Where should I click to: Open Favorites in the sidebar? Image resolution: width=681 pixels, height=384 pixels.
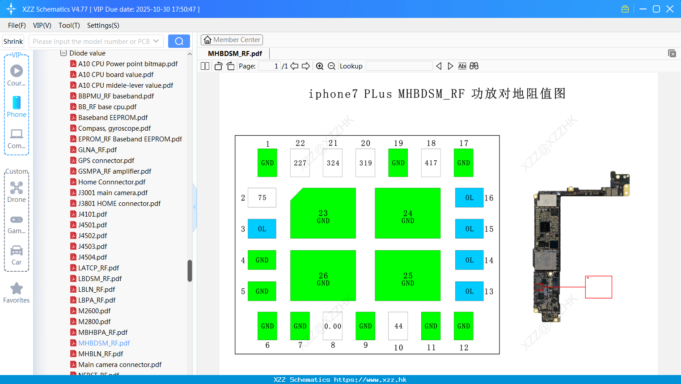[17, 293]
